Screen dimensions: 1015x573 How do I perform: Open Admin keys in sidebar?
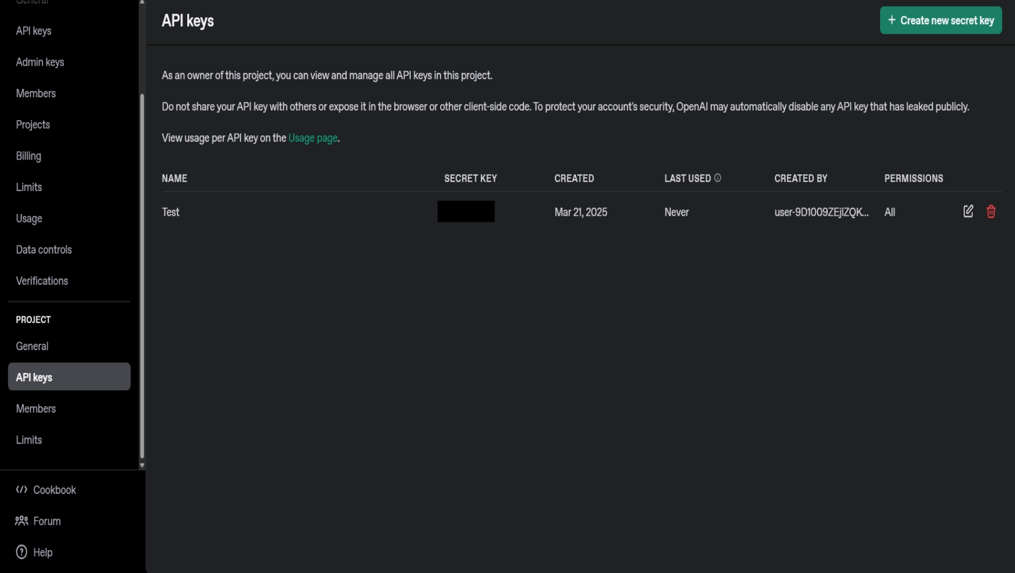40,62
